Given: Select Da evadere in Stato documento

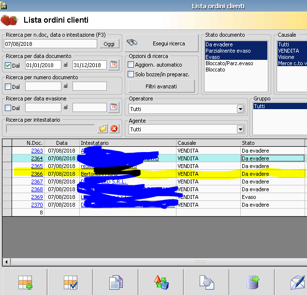Looking at the screenshot, I should pyautogui.click(x=236, y=44).
